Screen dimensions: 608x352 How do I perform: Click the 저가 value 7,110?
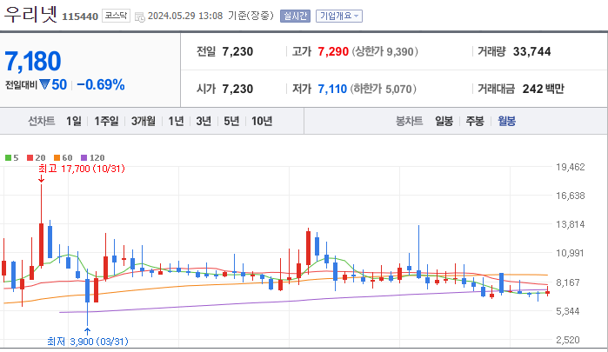pos(332,89)
